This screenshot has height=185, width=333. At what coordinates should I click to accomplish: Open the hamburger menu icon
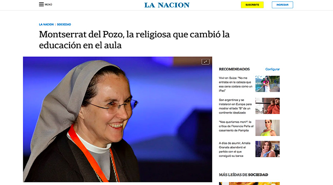click(x=41, y=4)
